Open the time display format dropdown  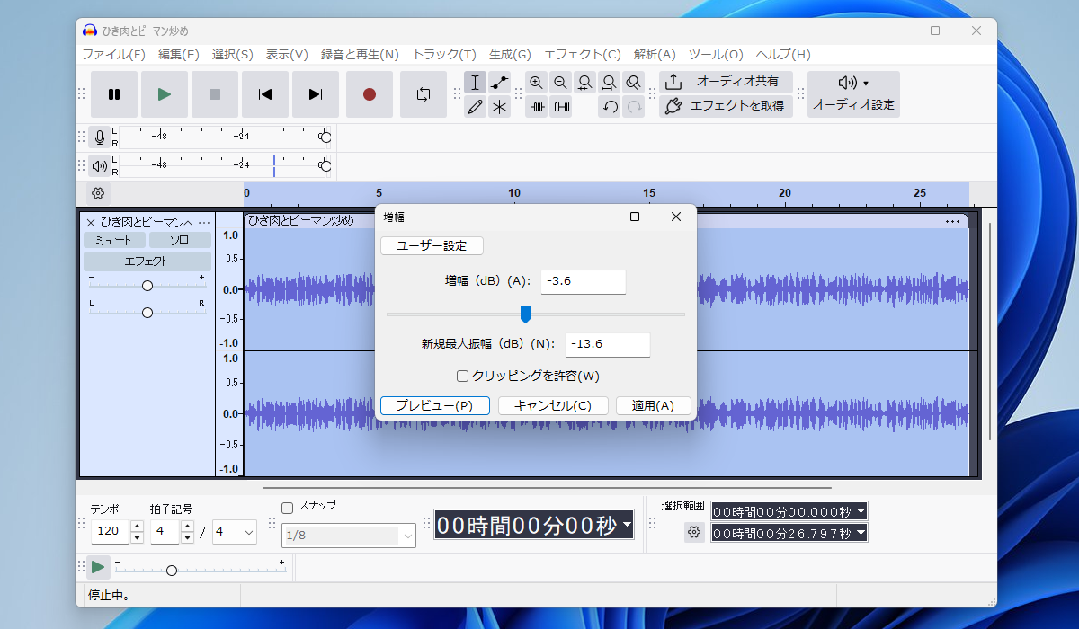[x=627, y=525]
